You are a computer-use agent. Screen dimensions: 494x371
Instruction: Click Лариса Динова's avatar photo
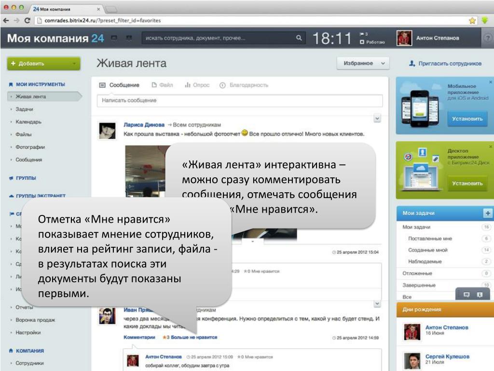(107, 130)
